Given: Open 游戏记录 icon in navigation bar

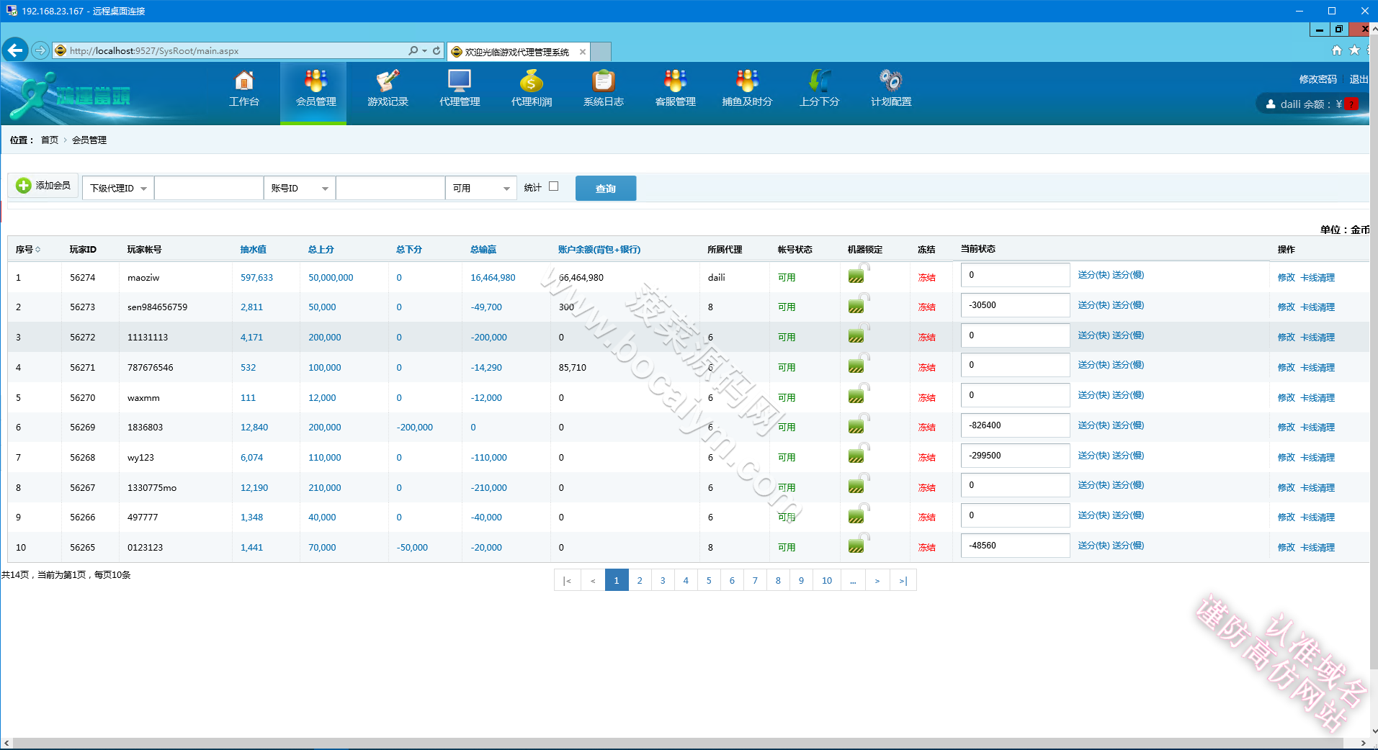Looking at the screenshot, I should point(388,80).
